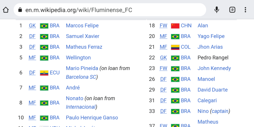Open the Internacional club link
Viewport: 254px width, 127px height.
(80, 107)
